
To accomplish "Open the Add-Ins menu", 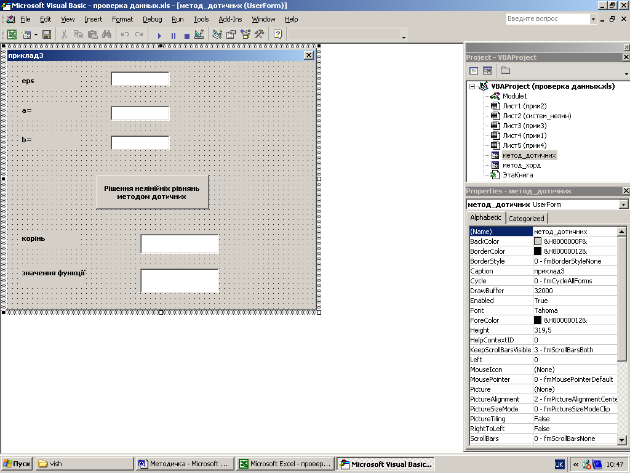I will pyautogui.click(x=230, y=19).
